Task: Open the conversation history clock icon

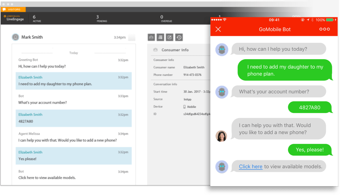Action: [x=179, y=37]
